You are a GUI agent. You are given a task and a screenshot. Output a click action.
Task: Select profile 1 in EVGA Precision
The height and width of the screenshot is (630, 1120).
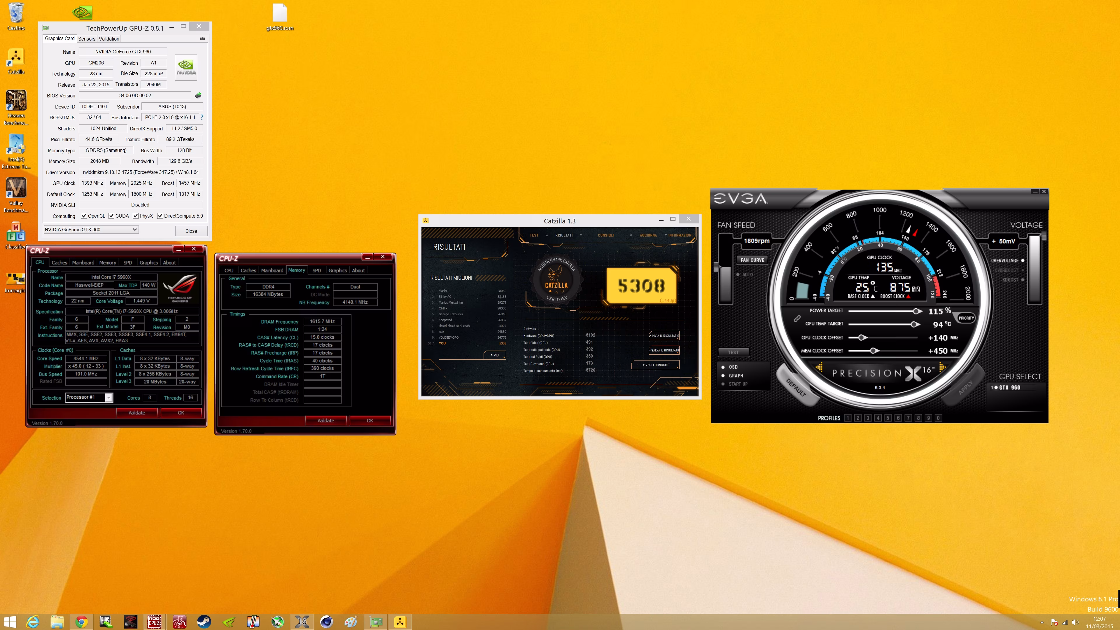click(847, 418)
